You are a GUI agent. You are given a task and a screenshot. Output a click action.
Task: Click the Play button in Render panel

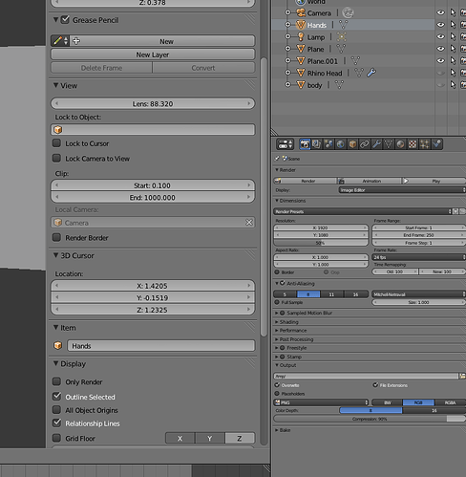pos(434,181)
